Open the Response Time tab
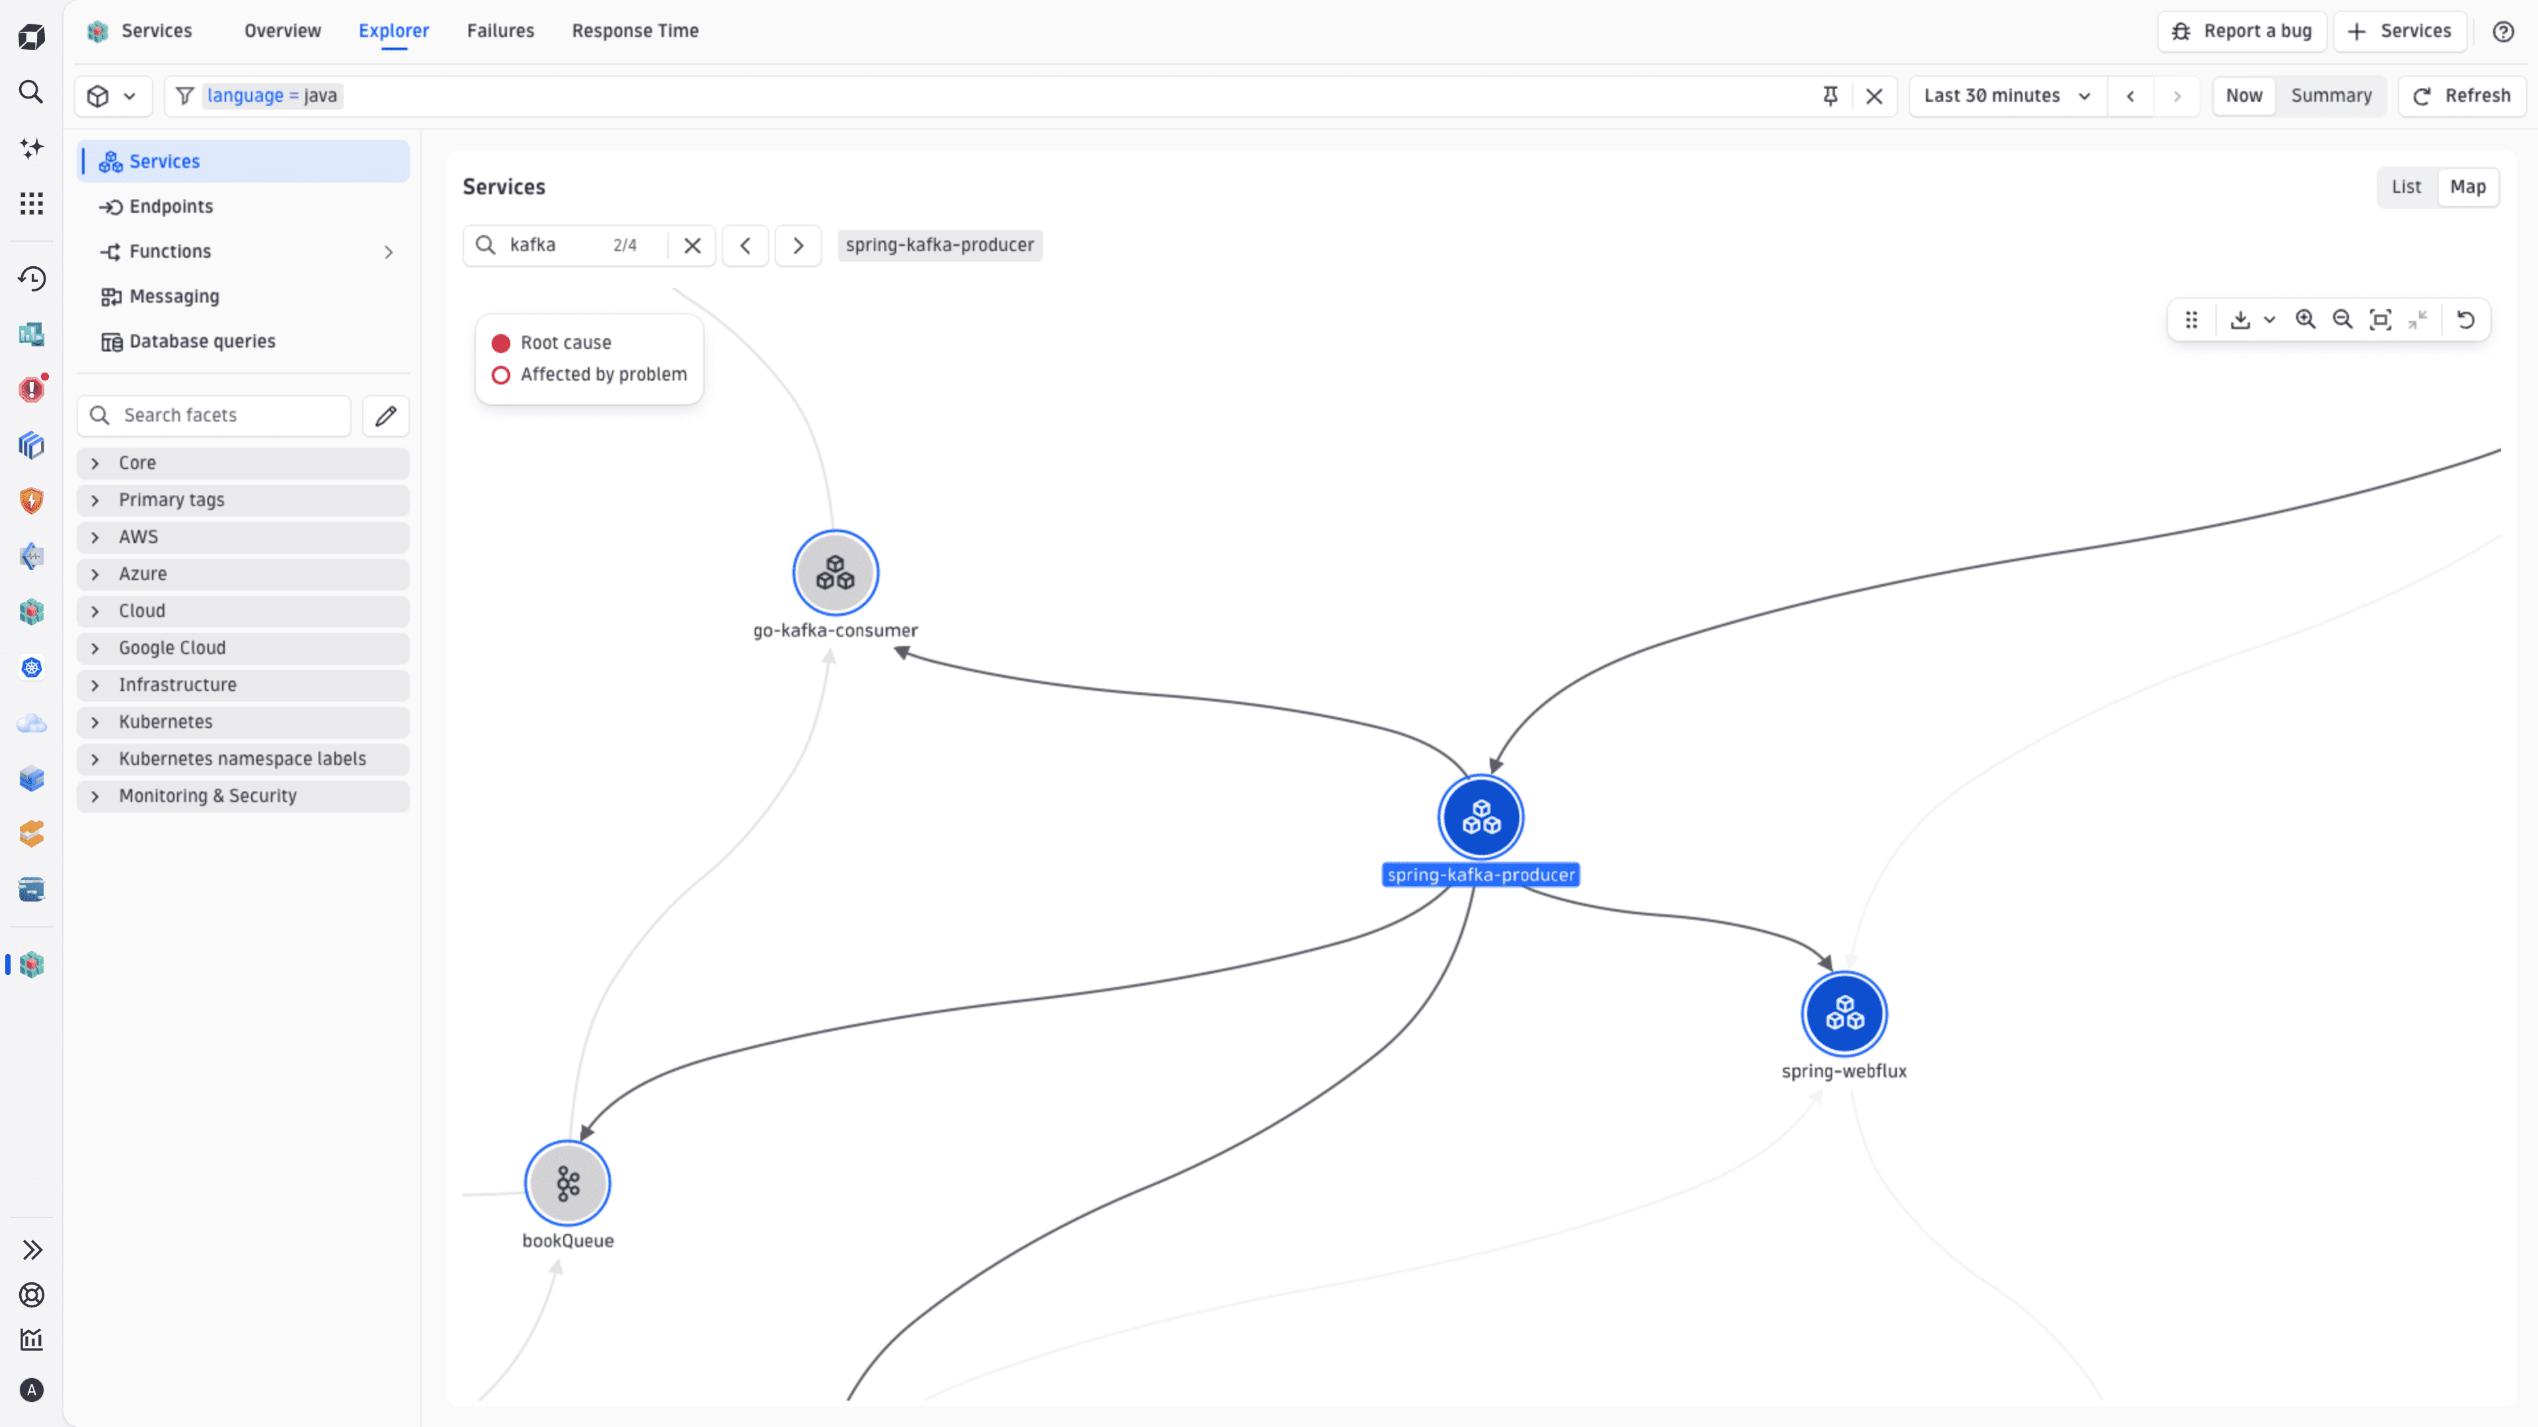Image resolution: width=2538 pixels, height=1427 pixels. [x=635, y=32]
